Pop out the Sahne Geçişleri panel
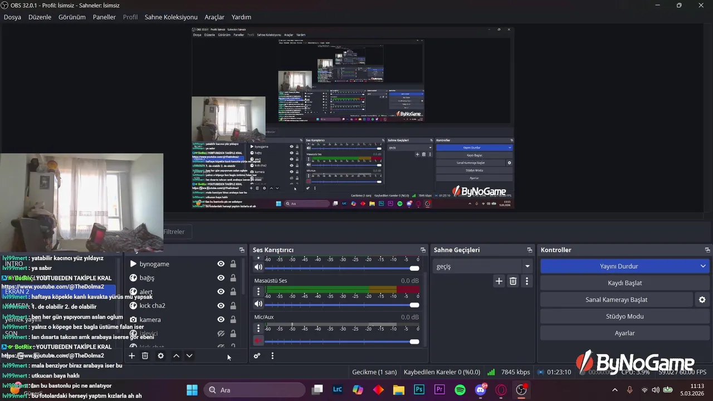 point(530,250)
